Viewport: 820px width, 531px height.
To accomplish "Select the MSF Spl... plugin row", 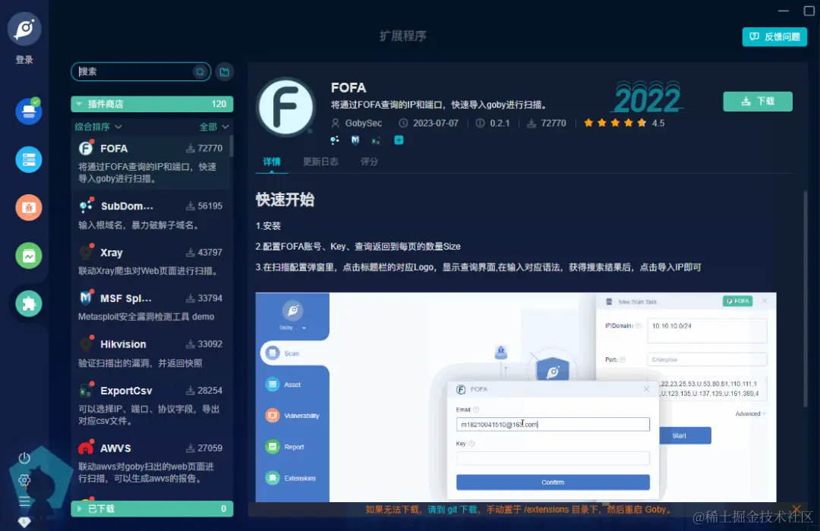I will [150, 306].
